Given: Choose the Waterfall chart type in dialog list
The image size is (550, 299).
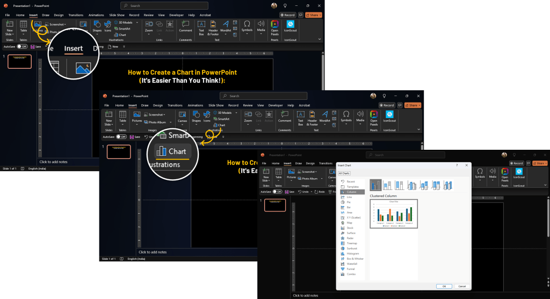Looking at the screenshot, I should 352,264.
